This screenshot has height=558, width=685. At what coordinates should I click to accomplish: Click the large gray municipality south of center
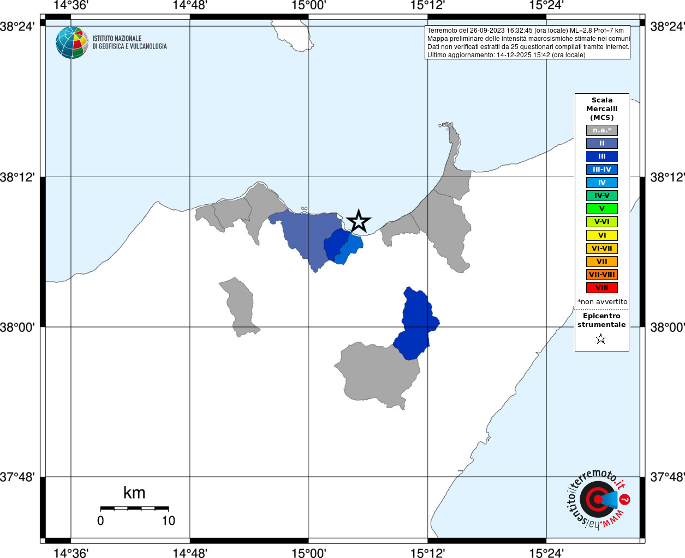click(x=378, y=375)
